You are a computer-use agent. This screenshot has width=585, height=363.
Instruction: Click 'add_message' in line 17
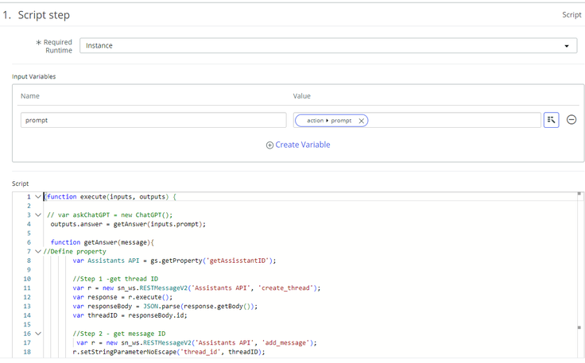[285, 343]
